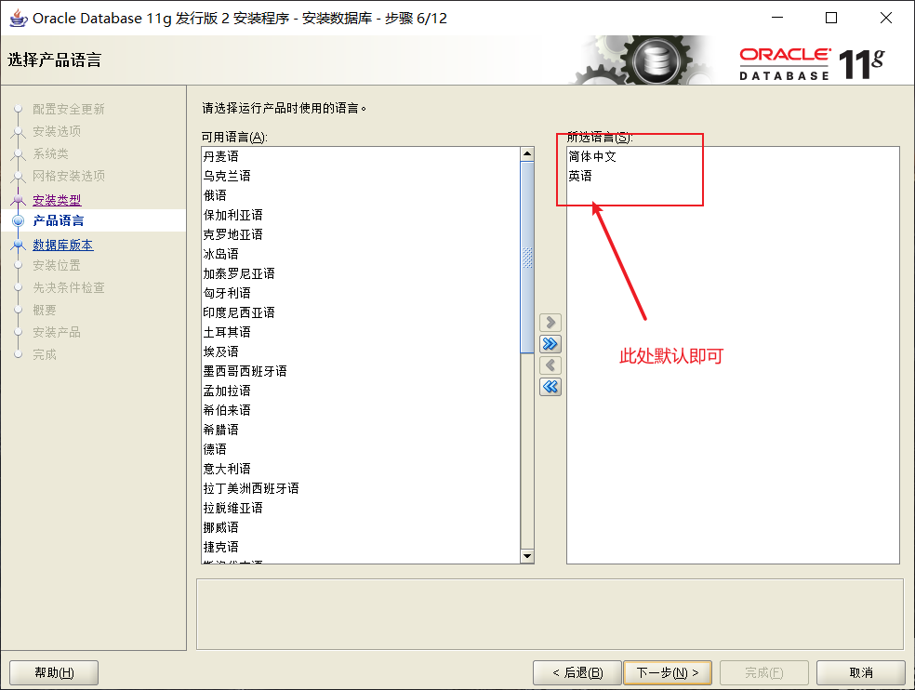Viewport: 915px width, 690px height.
Task: Click the double right-arrow to add all languages
Action: pyautogui.click(x=550, y=344)
